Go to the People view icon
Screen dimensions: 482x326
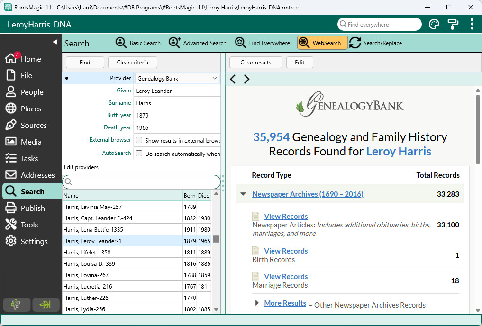point(11,92)
